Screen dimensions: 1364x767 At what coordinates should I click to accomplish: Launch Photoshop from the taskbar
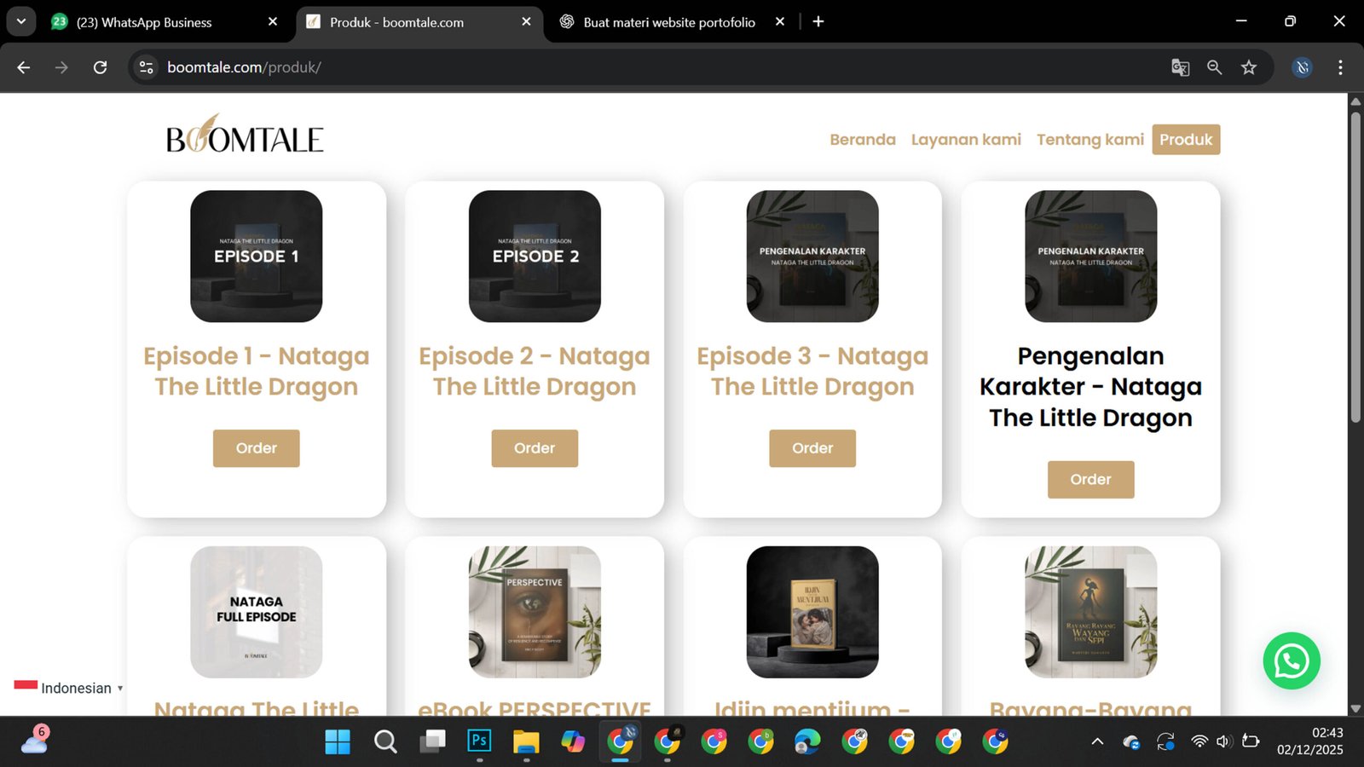(x=479, y=741)
